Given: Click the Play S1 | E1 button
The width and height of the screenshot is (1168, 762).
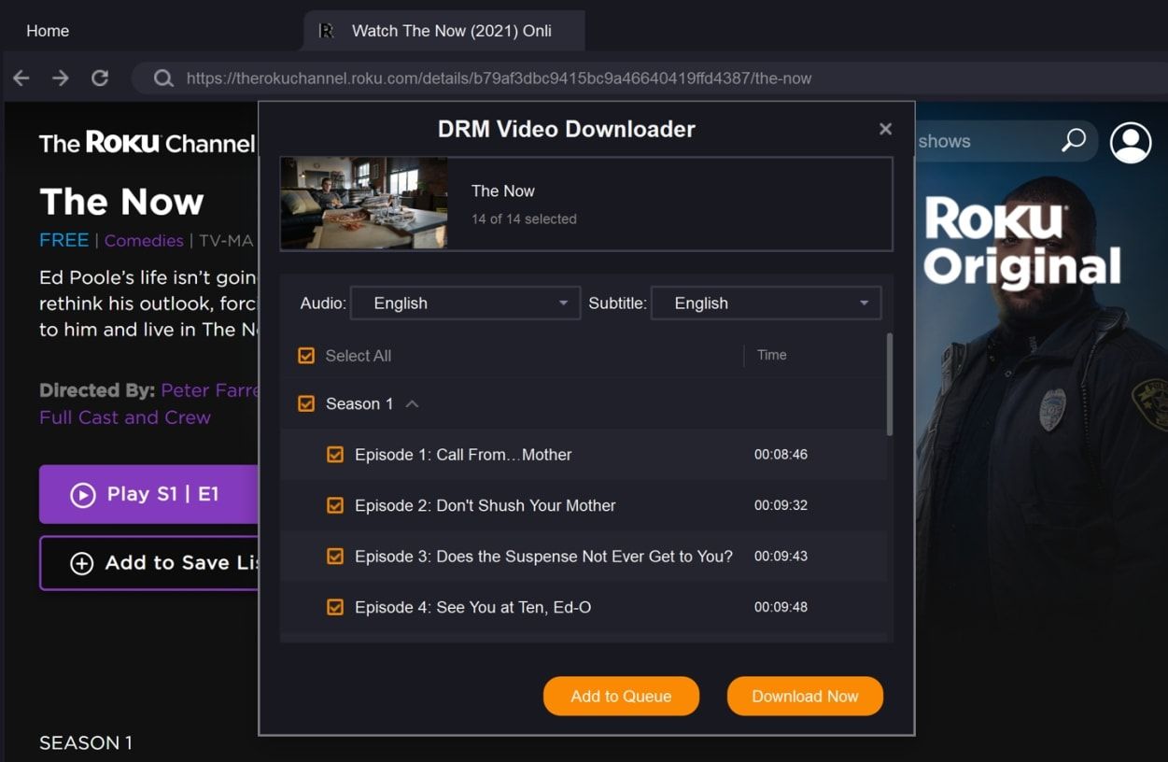Looking at the screenshot, I should 148,494.
